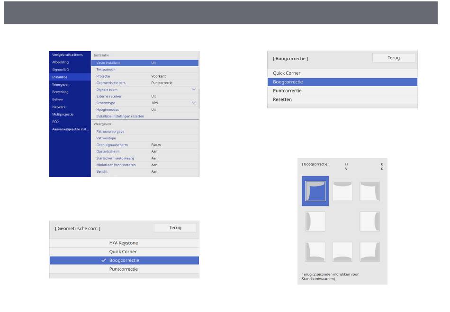Open Aanvankelijke/Alle inst. menu

point(70,129)
